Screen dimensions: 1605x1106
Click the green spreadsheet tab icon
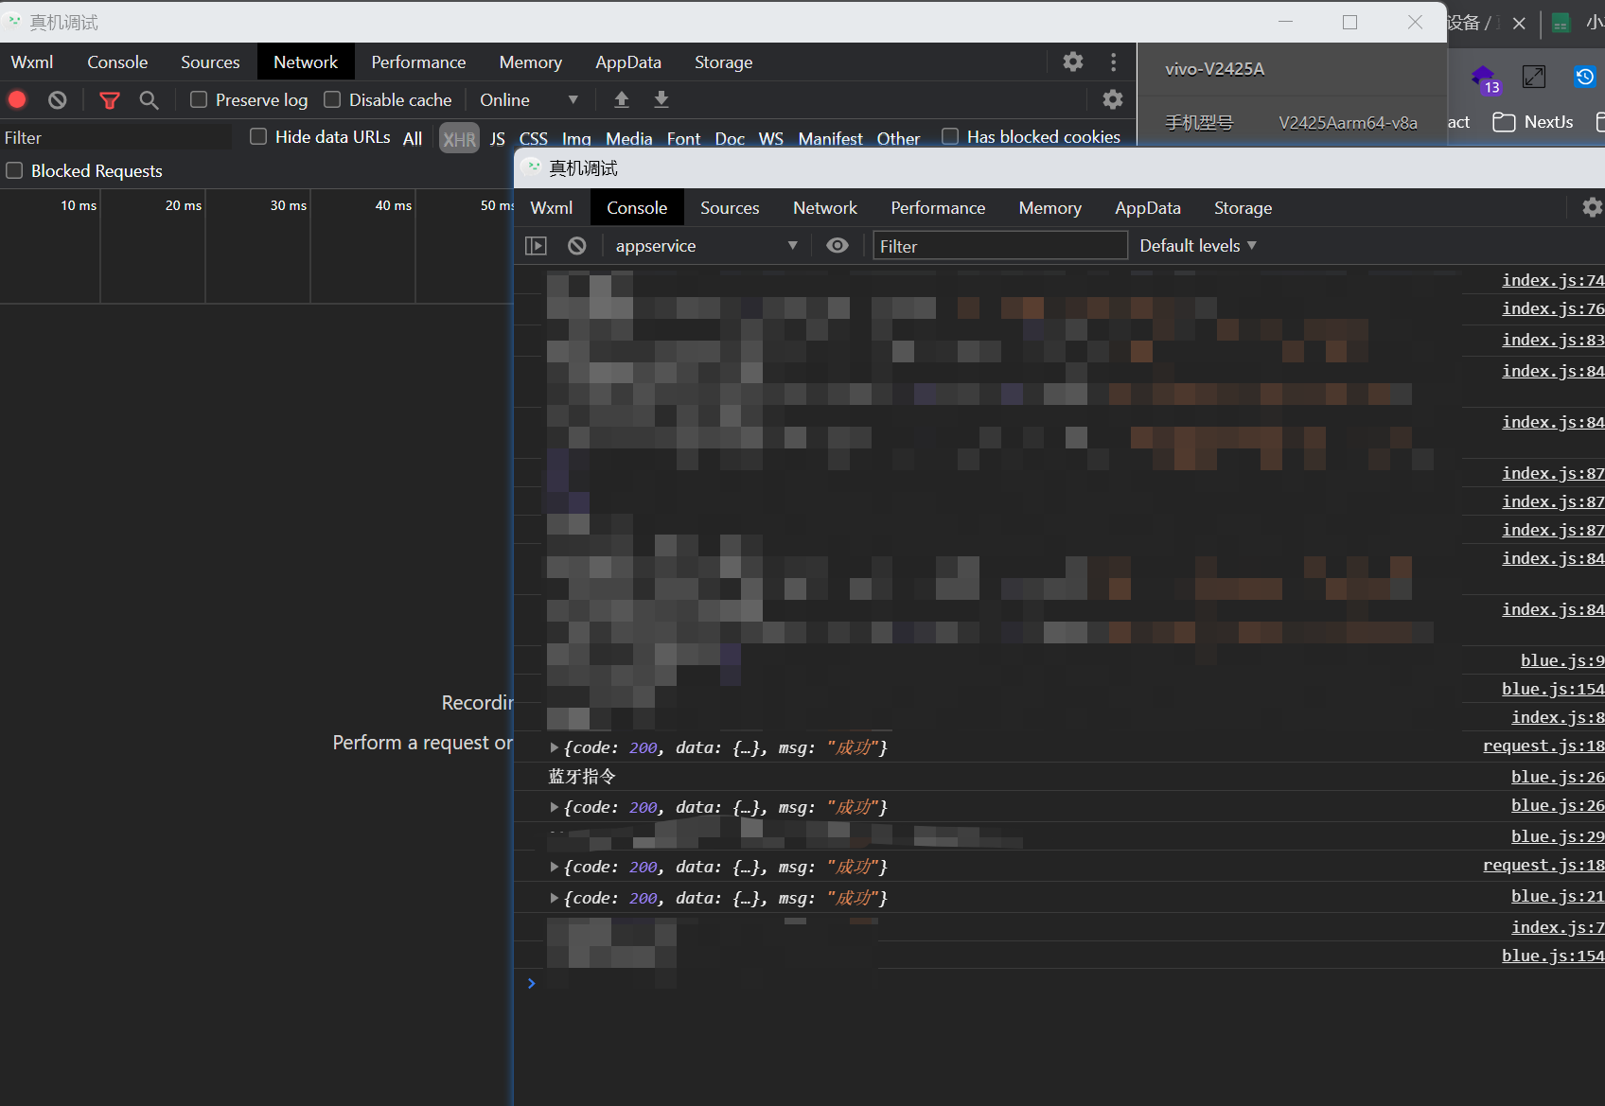click(1561, 23)
